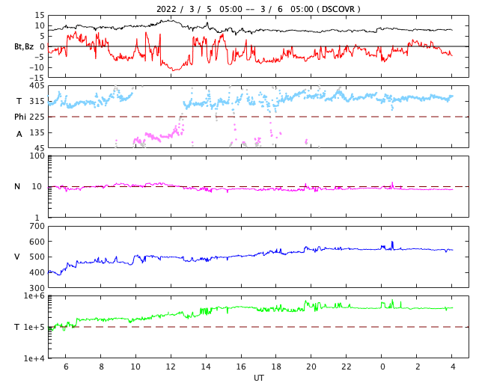This screenshot has height=383, width=479.
Task: Click the '20' UT hour tick label
Action: 311,367
